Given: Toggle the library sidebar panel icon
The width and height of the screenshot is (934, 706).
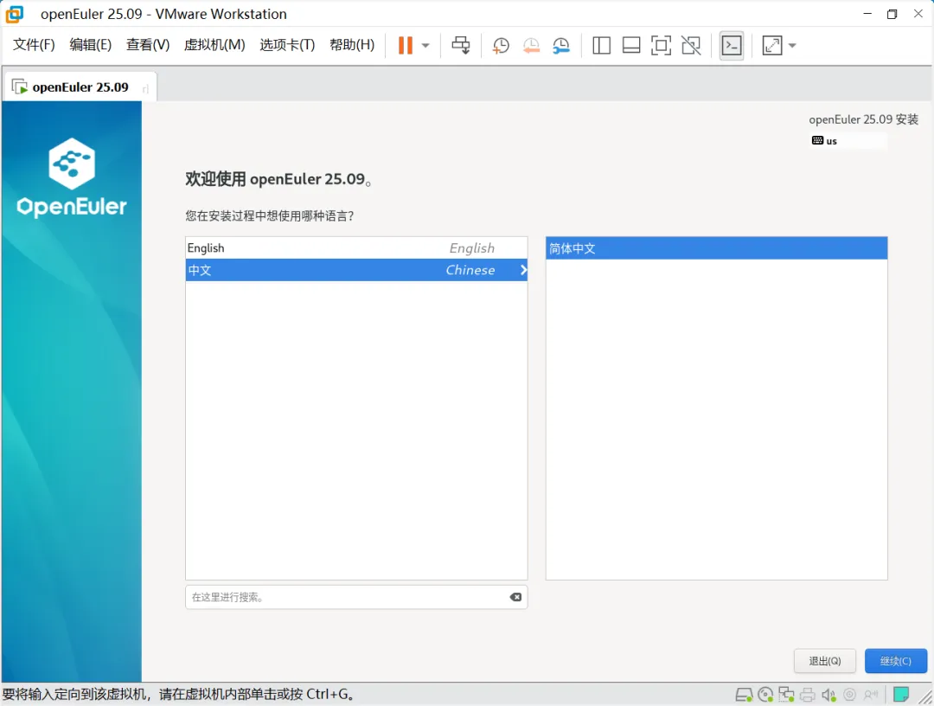Looking at the screenshot, I should click(x=601, y=45).
